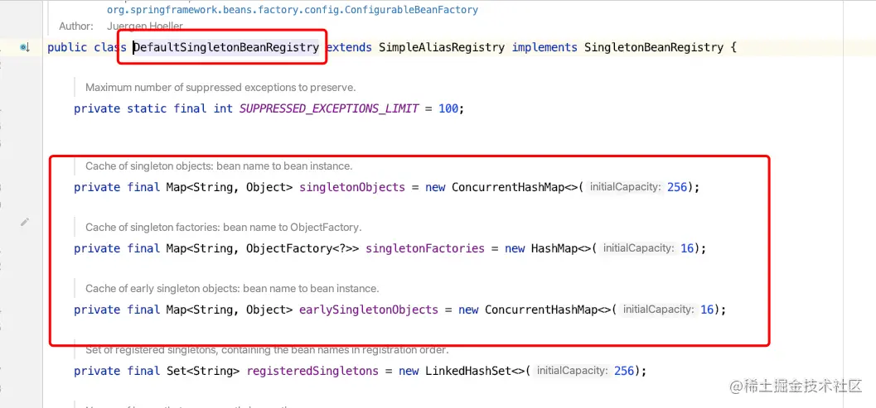Click the 16 value on the earlySingletonObjects line
This screenshot has height=408, width=876.
pos(707,310)
